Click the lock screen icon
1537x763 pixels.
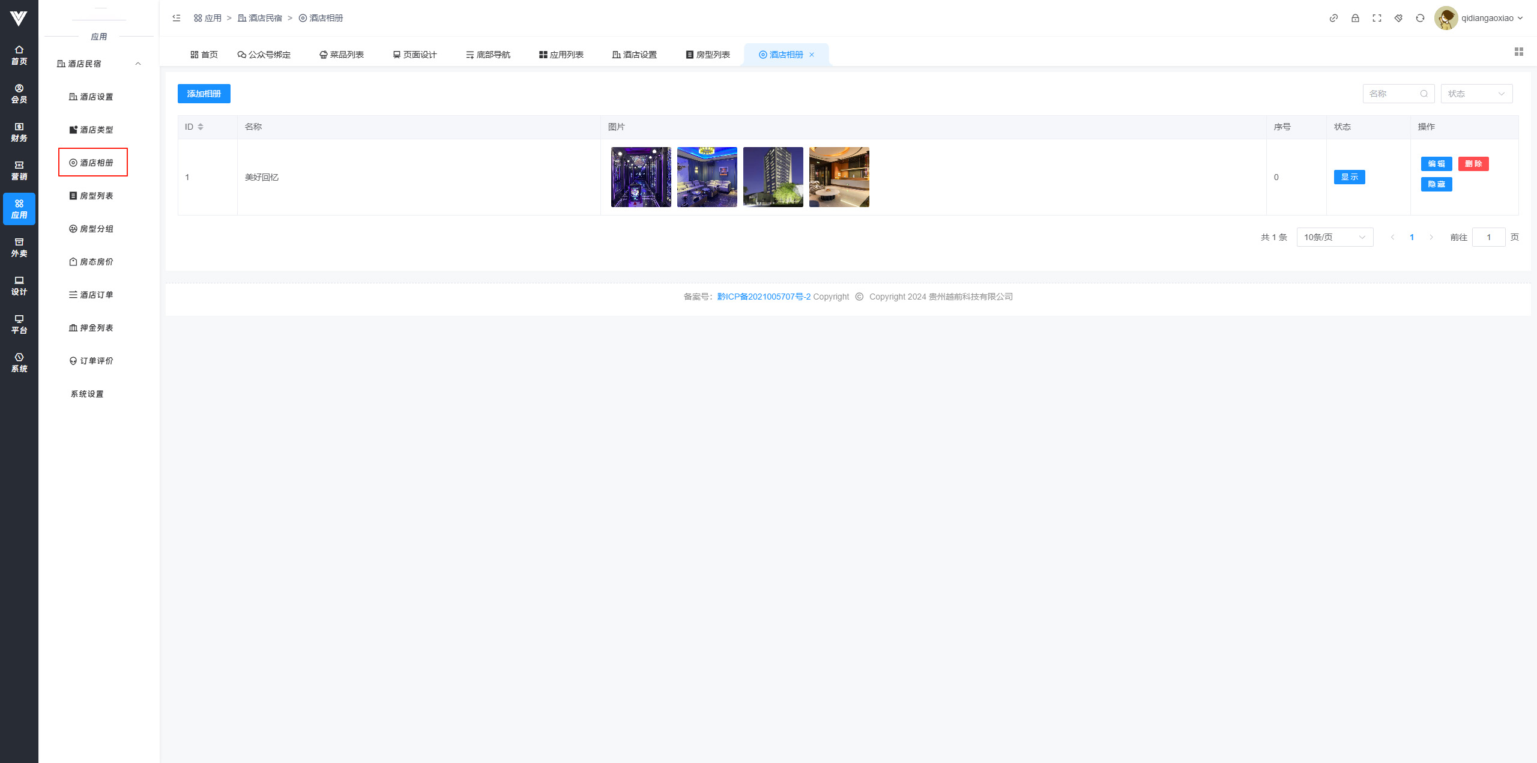1355,18
